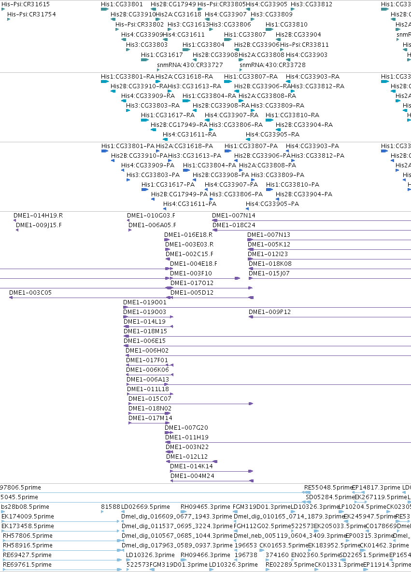
Task: Select gene His2B:CG17949 in the top track
Action: (173, 4)
